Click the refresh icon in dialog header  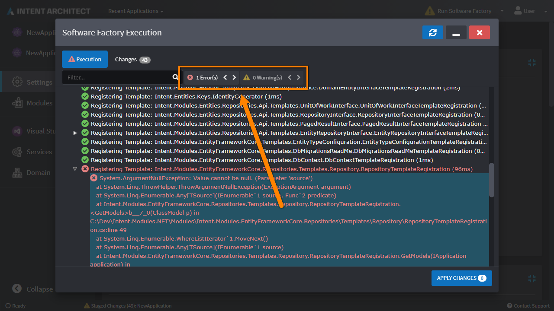click(432, 33)
